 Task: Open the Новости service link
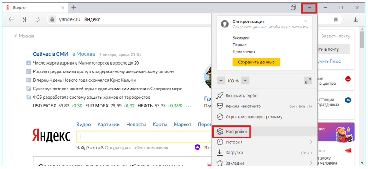(136, 125)
